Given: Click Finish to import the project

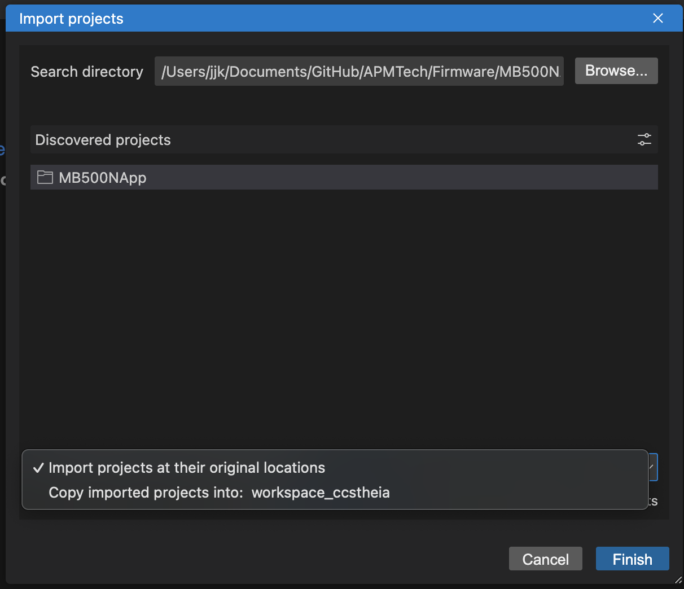Looking at the screenshot, I should click(x=632, y=559).
